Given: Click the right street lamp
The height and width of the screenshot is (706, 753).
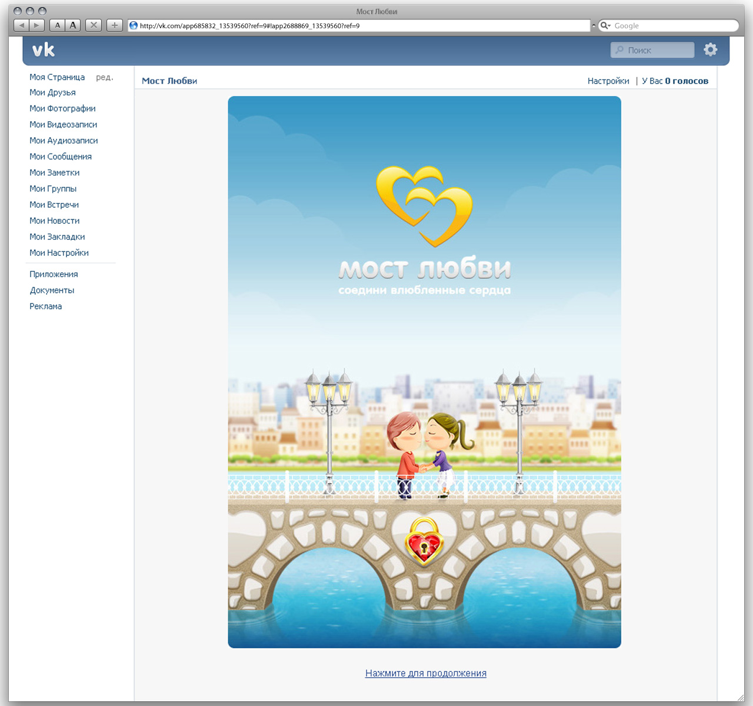Looking at the screenshot, I should 519,432.
